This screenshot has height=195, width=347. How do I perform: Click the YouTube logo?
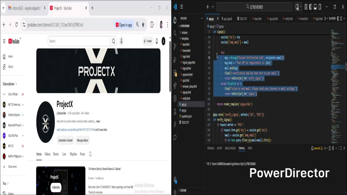tap(14, 41)
